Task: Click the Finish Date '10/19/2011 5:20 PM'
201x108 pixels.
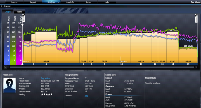Action: pos(50,81)
